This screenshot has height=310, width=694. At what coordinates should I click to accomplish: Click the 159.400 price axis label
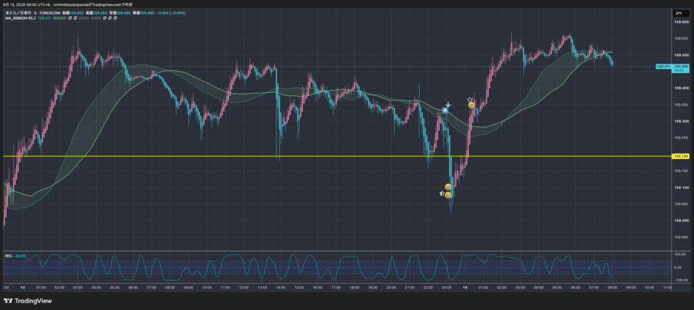[x=682, y=88]
